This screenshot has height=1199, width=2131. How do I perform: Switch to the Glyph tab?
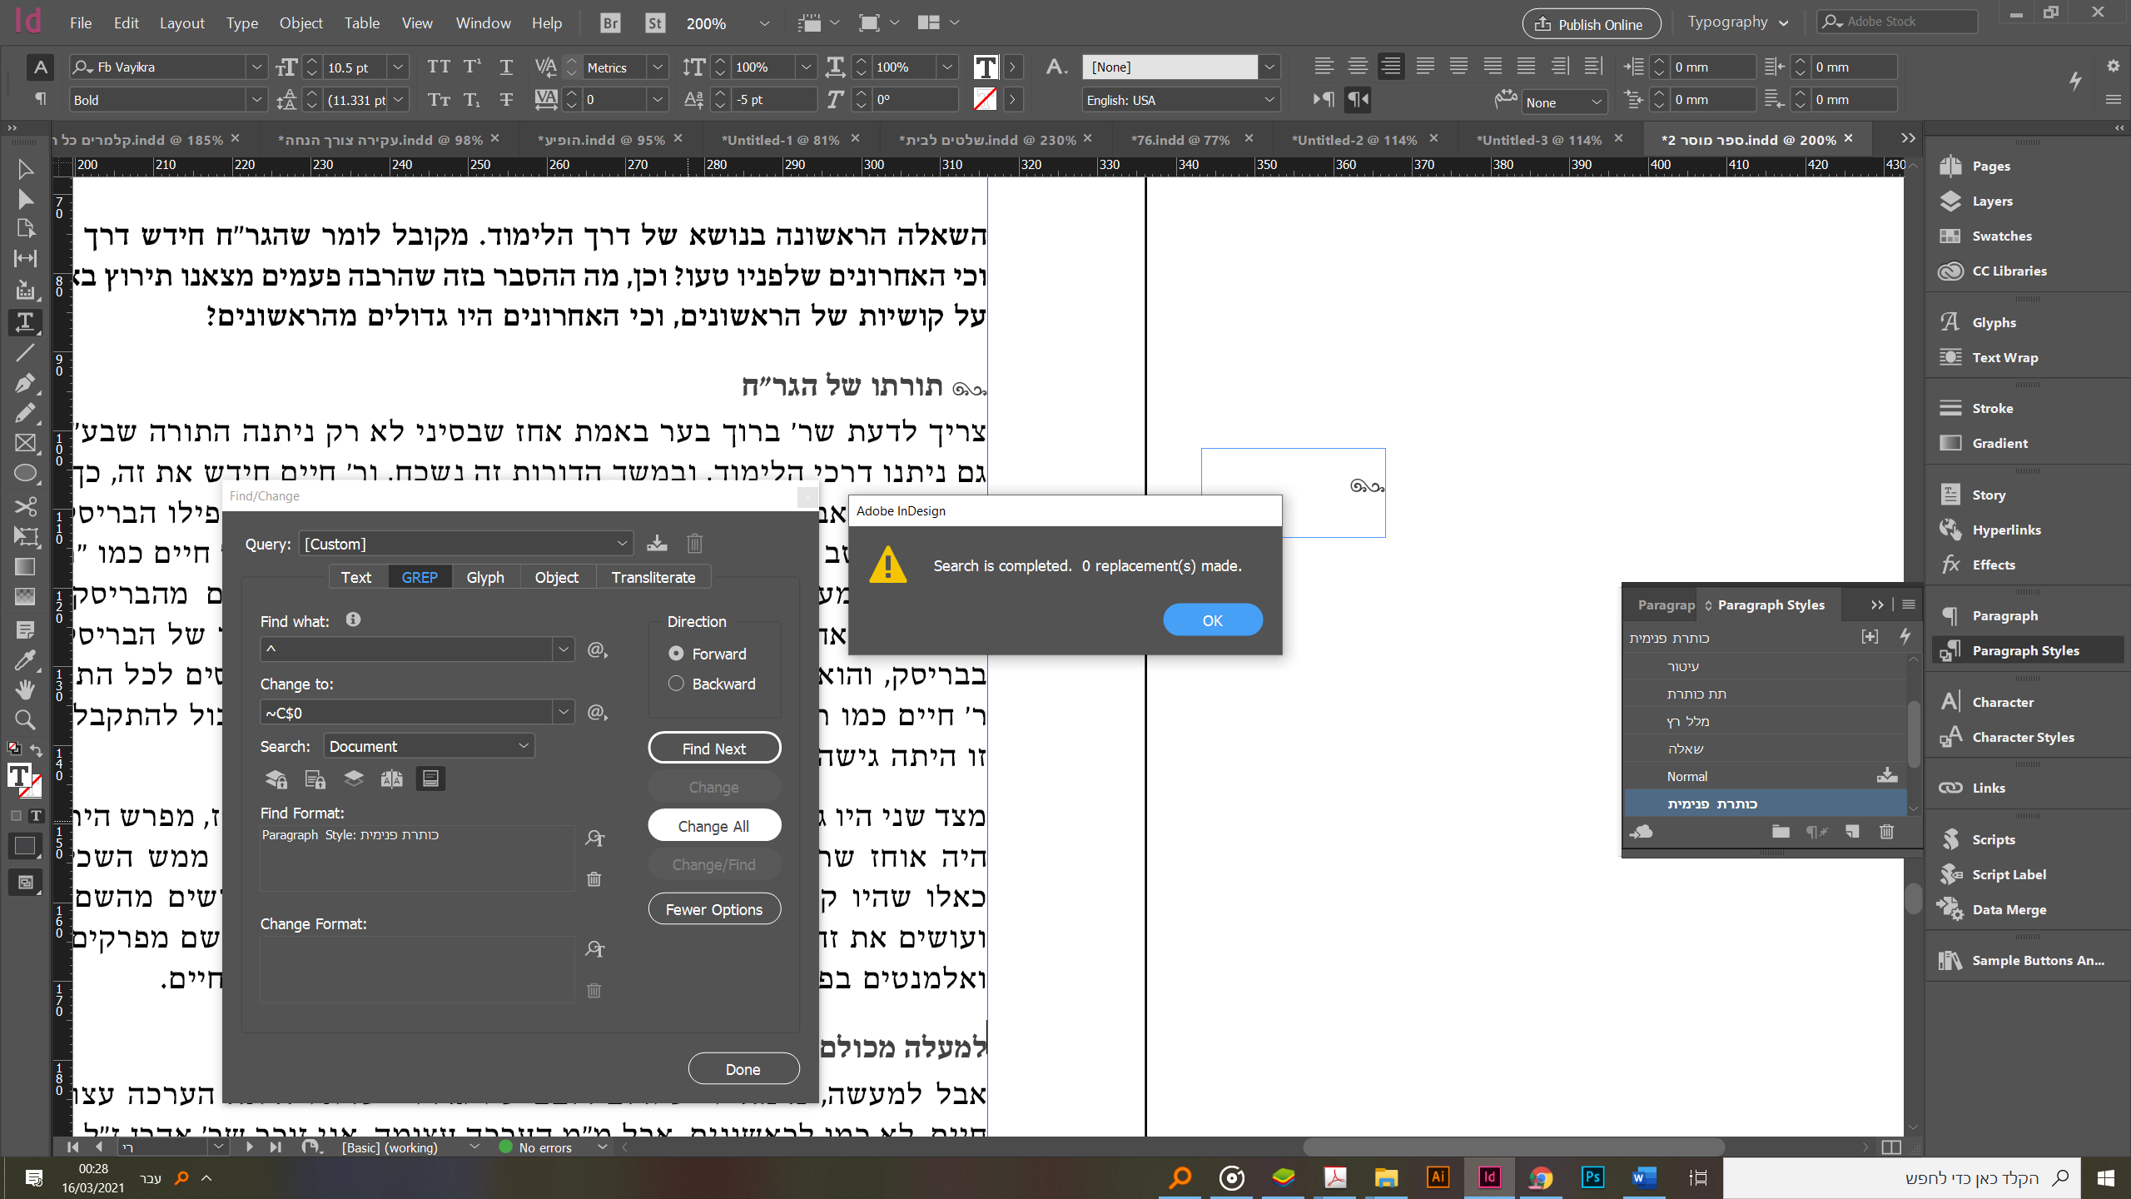(x=484, y=577)
